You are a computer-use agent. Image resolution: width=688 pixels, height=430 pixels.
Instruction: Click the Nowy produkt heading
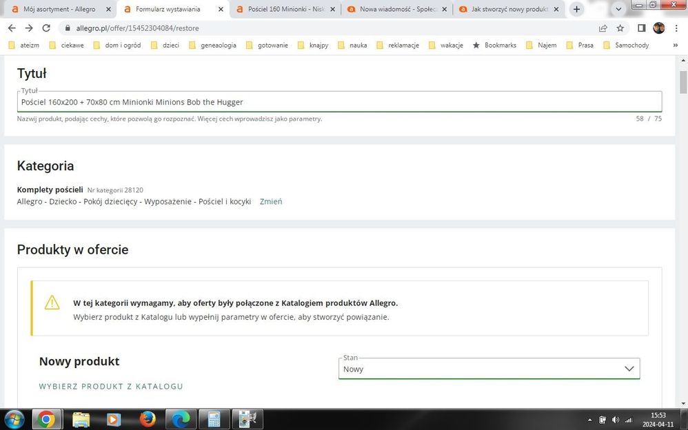(79, 361)
